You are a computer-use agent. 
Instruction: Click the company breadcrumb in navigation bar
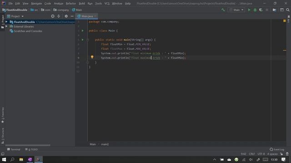point(61,10)
